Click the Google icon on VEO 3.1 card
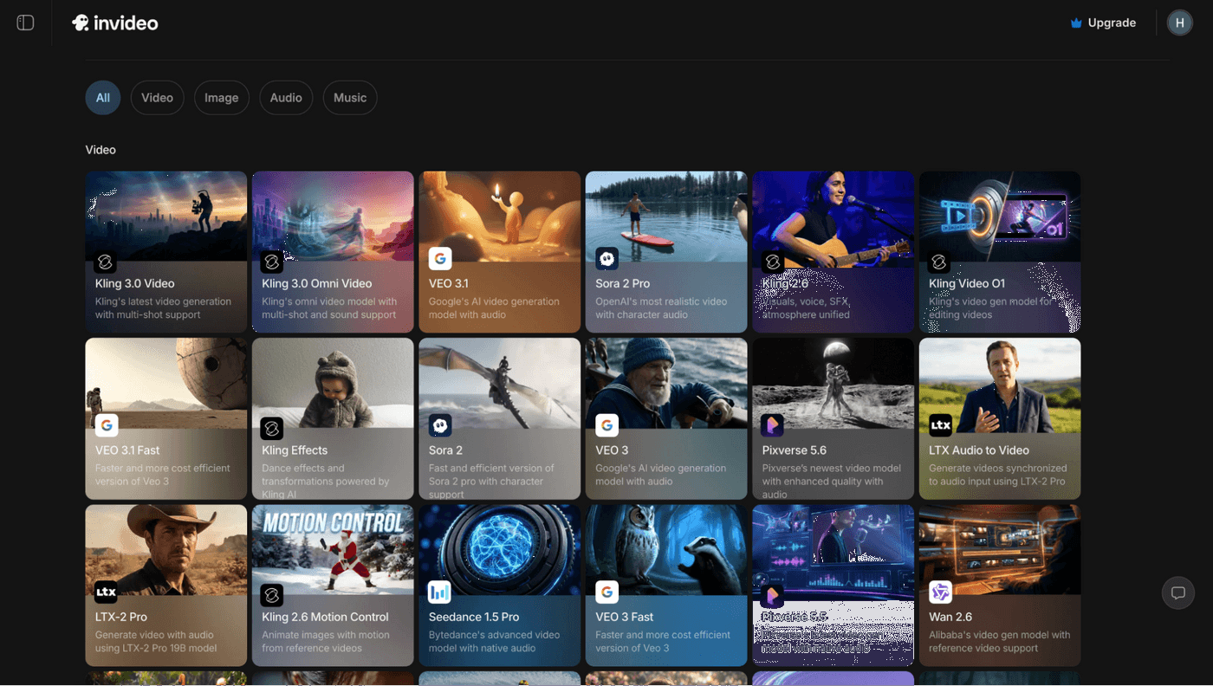The image size is (1213, 686). [440, 258]
